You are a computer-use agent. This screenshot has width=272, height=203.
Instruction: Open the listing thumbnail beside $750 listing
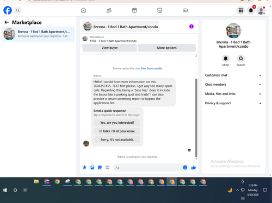(85, 39)
